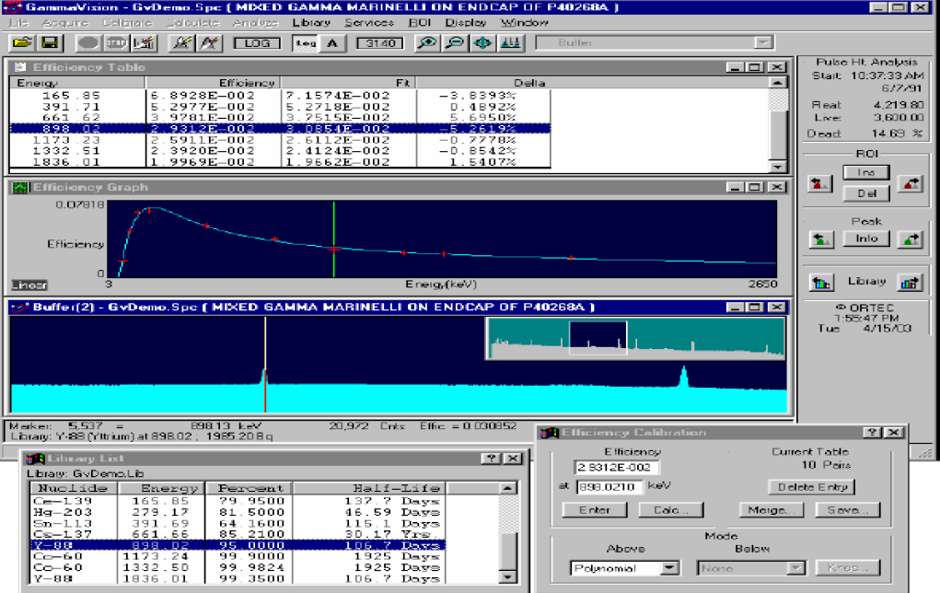Select the 1173.23 row in Efficiency Table
The image size is (940, 593).
pos(280,140)
